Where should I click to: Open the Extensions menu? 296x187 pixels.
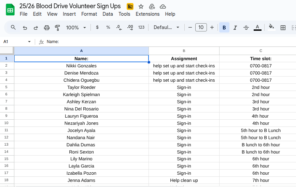tap(147, 14)
